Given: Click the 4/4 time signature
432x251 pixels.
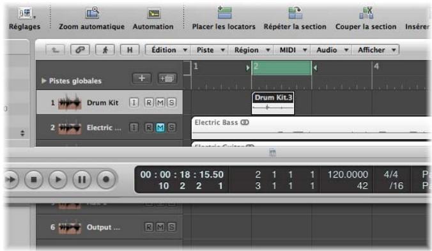Looking at the screenshot, I should coord(391,174).
